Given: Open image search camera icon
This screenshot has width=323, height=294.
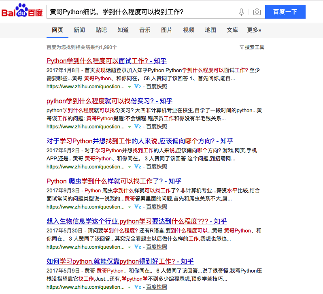Looking at the screenshot, I should [x=257, y=12].
